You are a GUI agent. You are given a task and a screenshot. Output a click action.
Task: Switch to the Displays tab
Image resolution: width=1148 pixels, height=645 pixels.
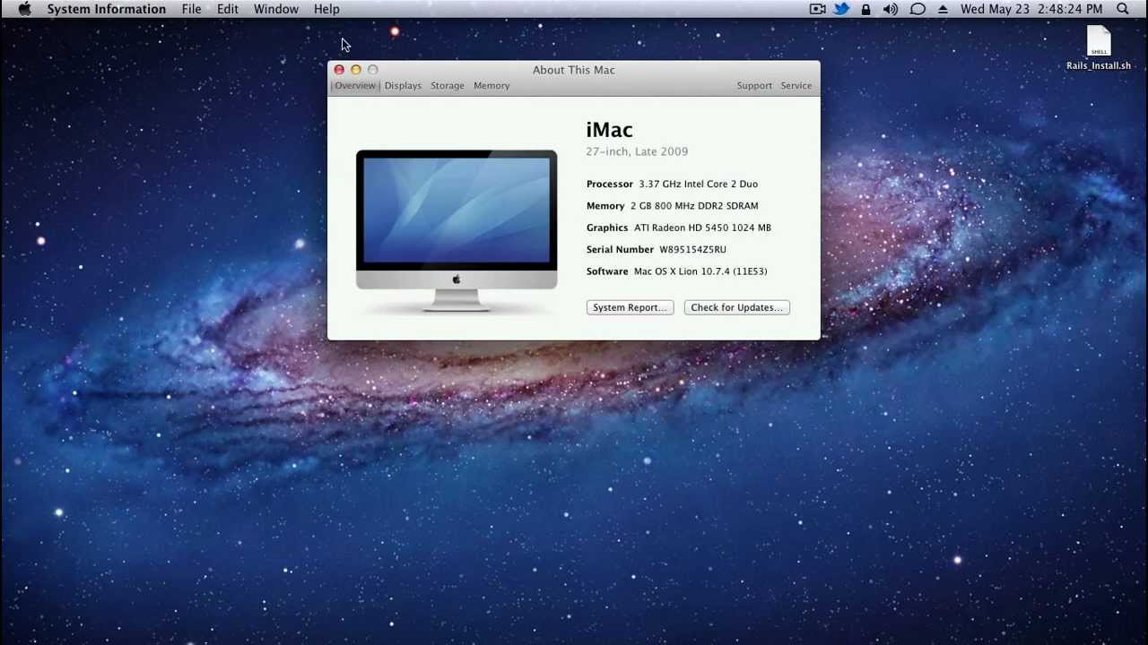[x=403, y=86]
